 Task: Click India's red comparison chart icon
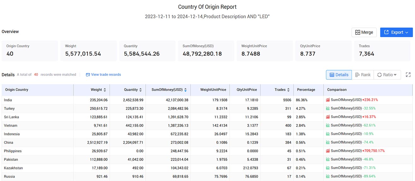[x=328, y=100]
